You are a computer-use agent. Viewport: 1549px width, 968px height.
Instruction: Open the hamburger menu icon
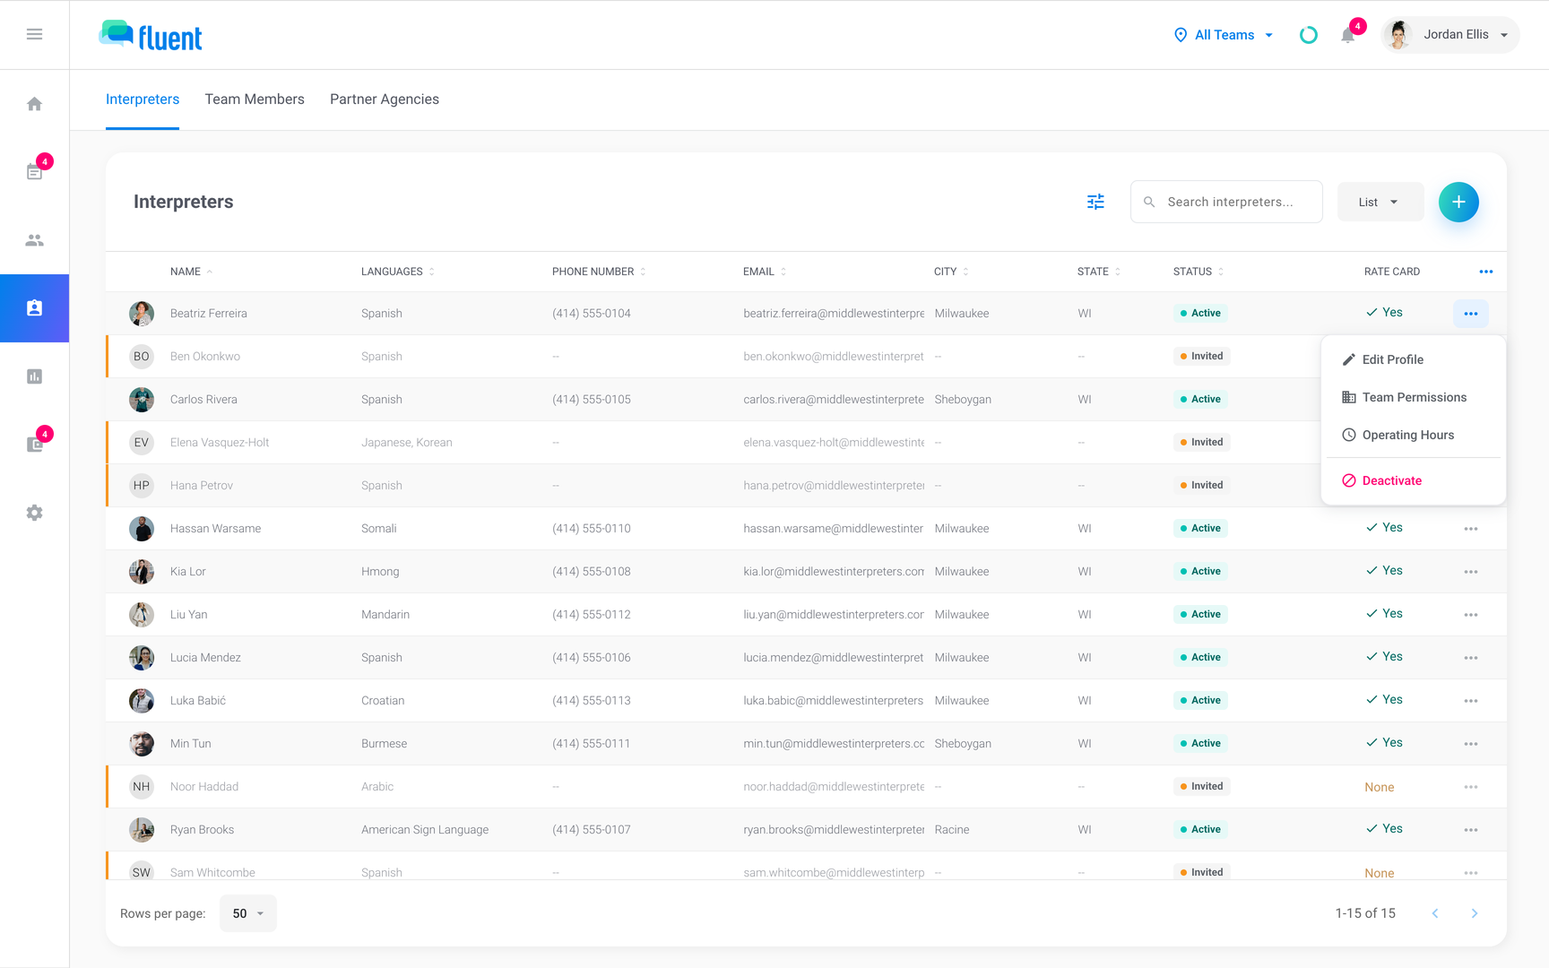34,34
